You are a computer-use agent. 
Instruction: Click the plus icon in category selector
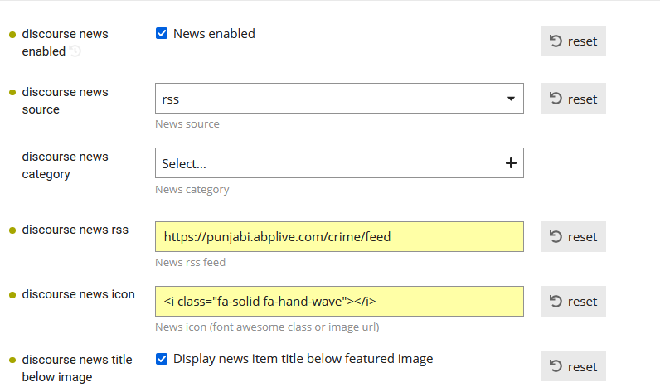pos(511,162)
